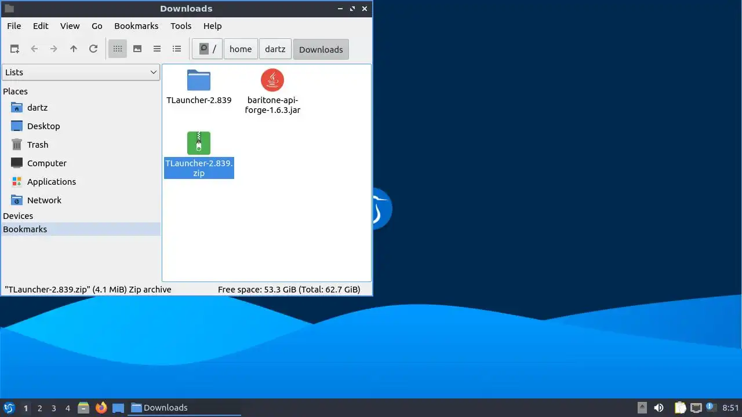Click the TLauncher-2.839.zip archive icon
This screenshot has height=417, width=742.
tap(199, 143)
